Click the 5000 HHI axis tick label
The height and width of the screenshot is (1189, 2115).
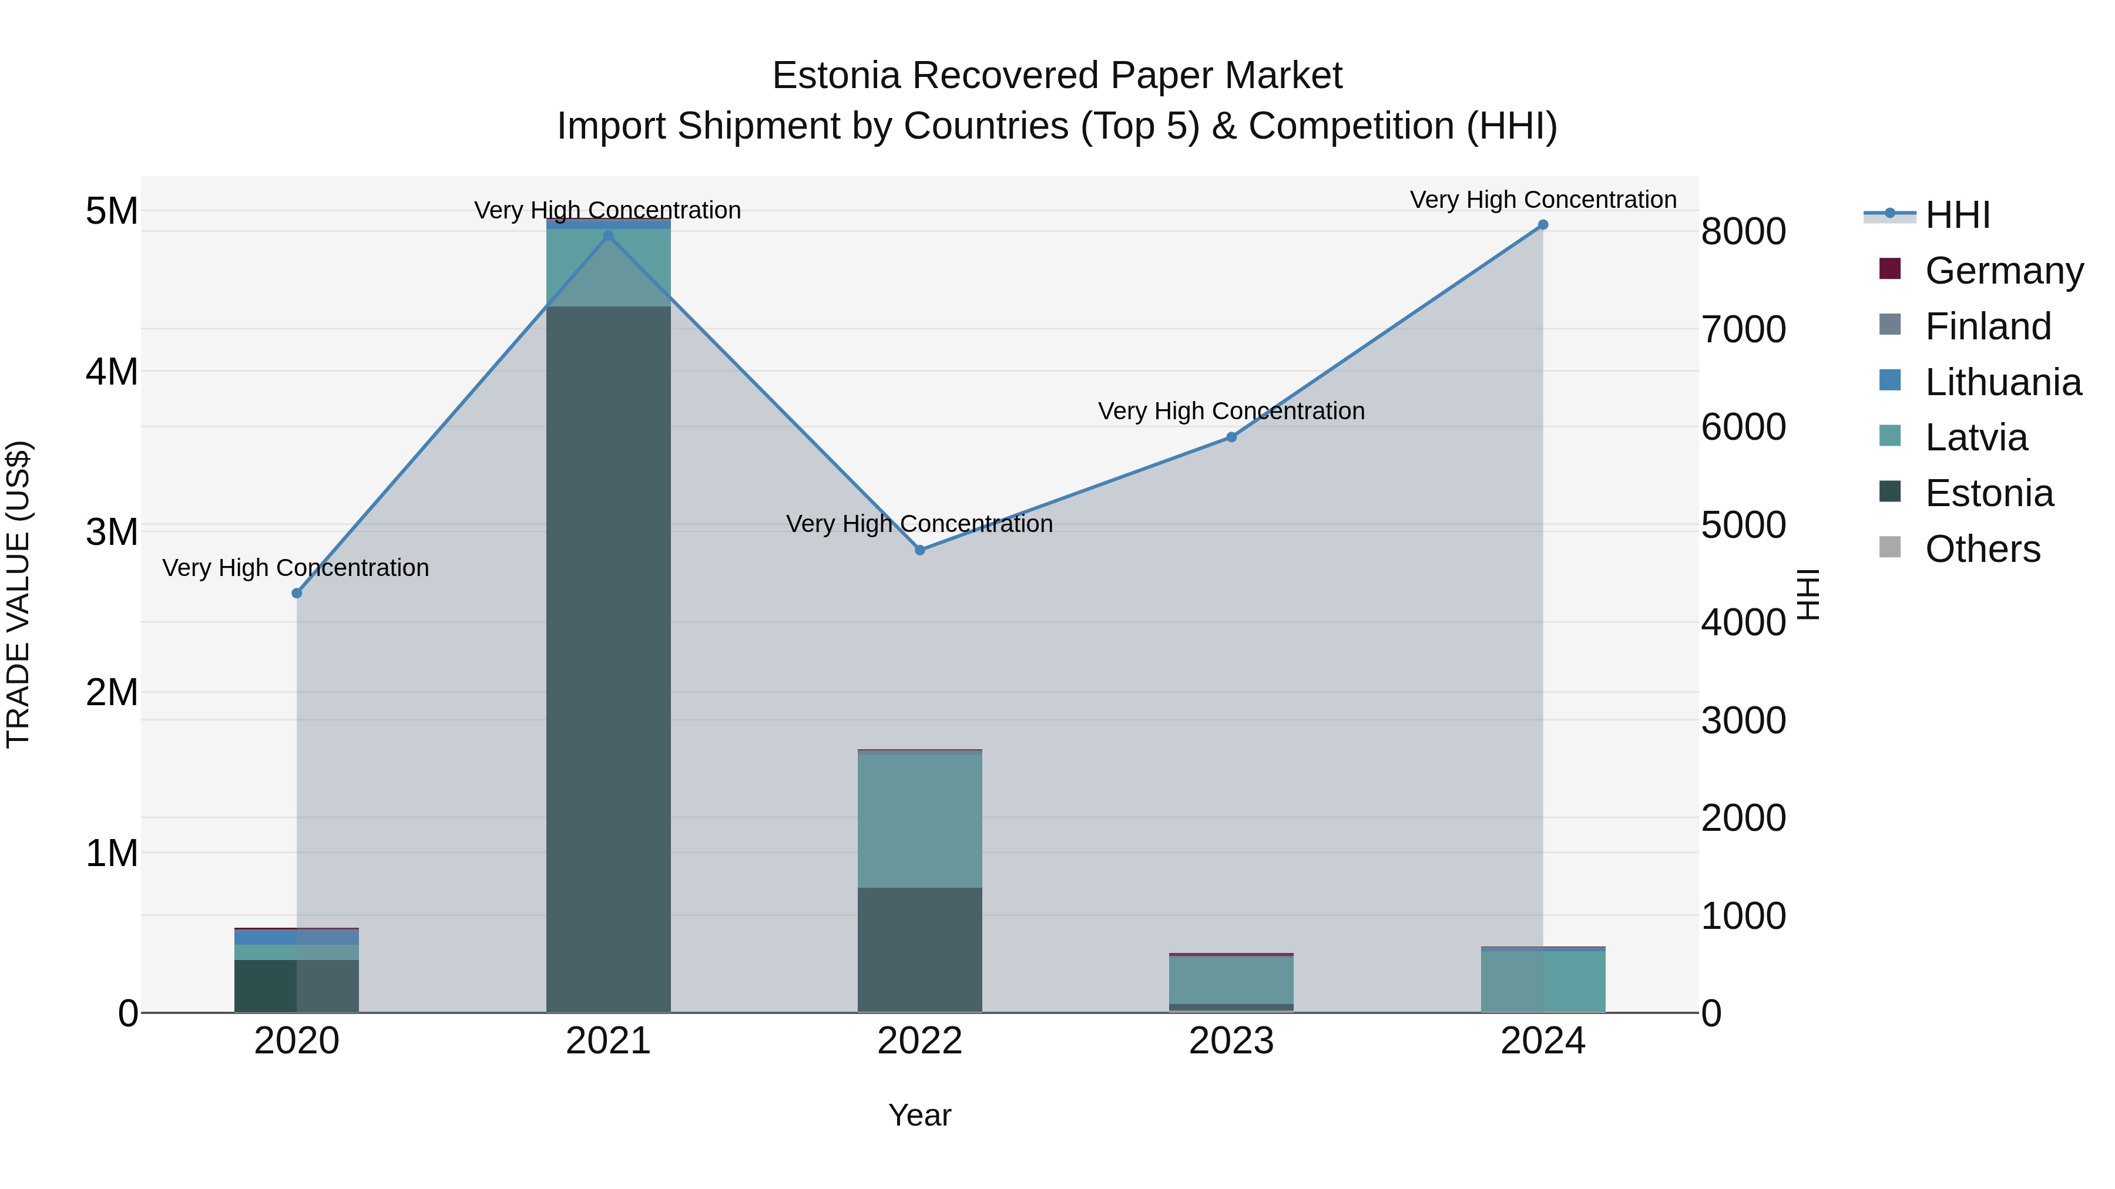1743,524
